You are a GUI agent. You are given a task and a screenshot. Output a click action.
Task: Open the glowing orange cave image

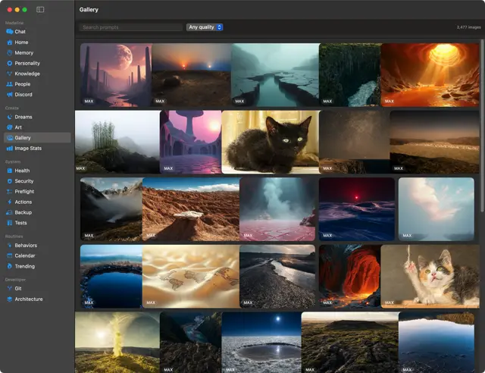(430, 75)
